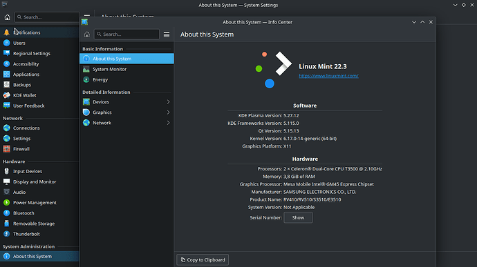Screen dimensions: 477x267
Task: Click the Qt Version 5.15.13 value
Action: tap(291, 131)
